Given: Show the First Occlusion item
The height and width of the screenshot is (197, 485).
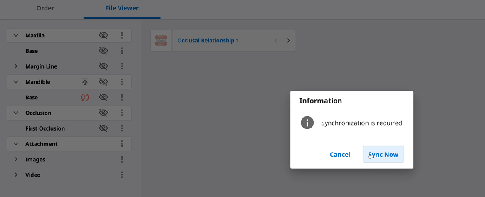Looking at the screenshot, I should coord(103,128).
